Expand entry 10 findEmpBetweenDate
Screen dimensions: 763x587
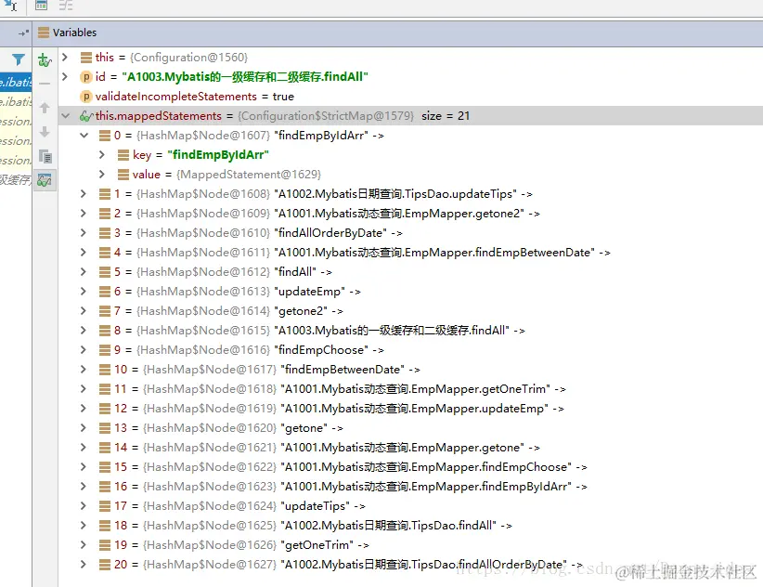(84, 369)
